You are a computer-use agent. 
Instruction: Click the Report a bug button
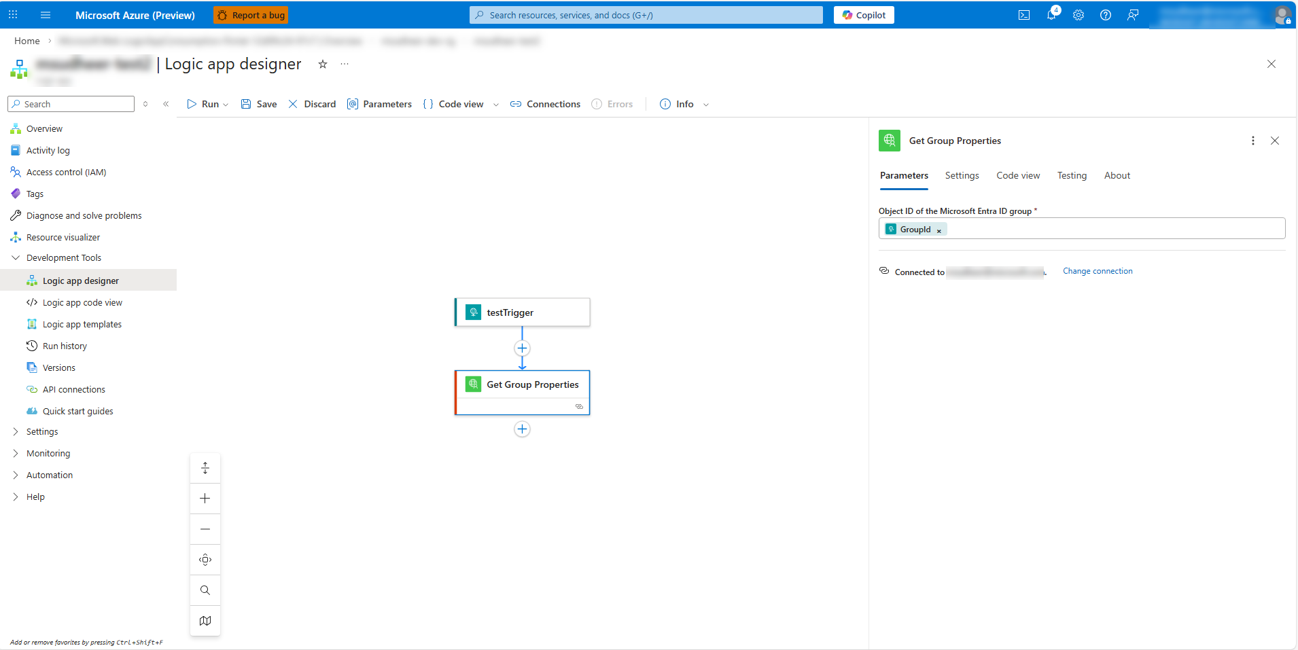[x=251, y=15]
